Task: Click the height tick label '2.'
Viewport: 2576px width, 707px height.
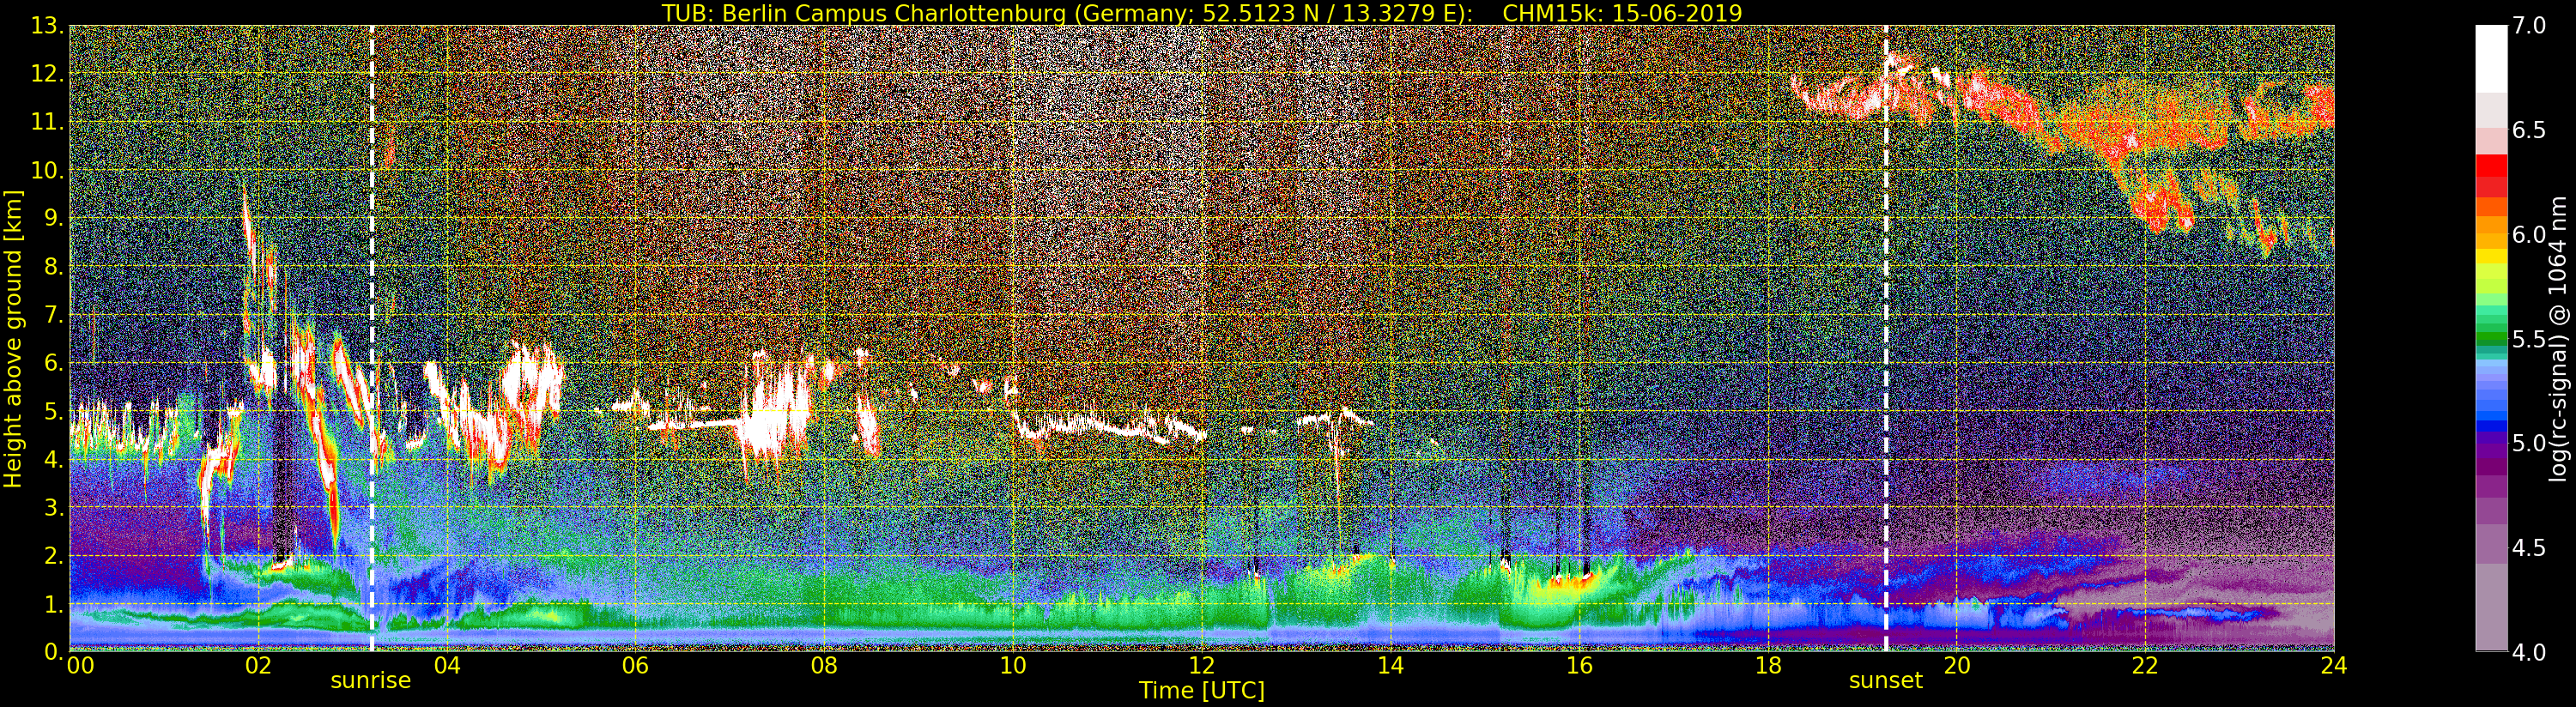Action: tap(54, 555)
